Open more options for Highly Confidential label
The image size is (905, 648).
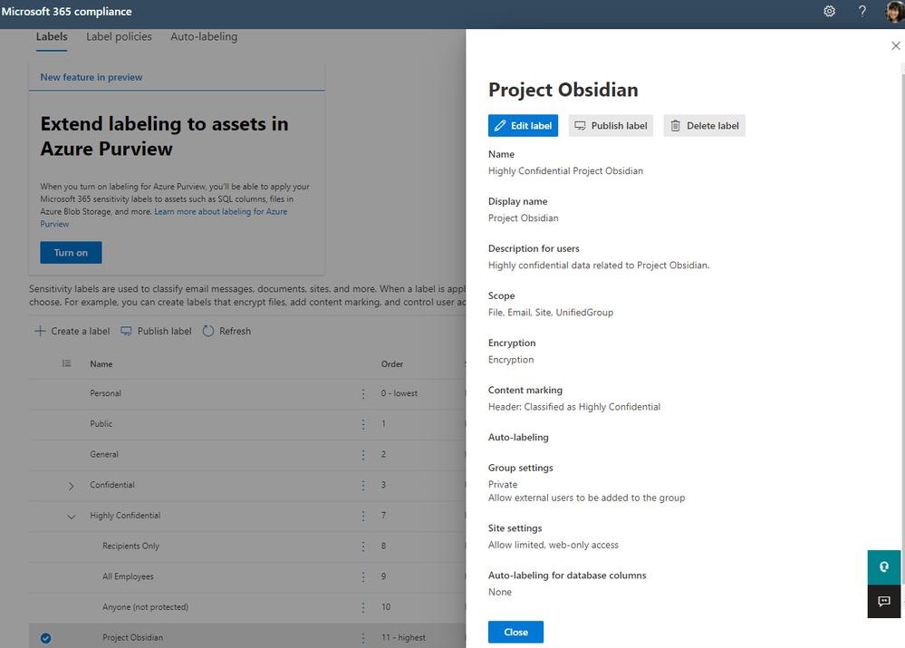pos(363,517)
